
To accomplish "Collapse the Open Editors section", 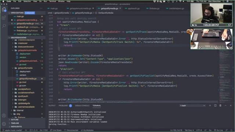I will (10, 13).
